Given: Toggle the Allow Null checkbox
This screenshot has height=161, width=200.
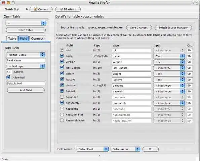Looking at the screenshot, I should coord(8,77).
